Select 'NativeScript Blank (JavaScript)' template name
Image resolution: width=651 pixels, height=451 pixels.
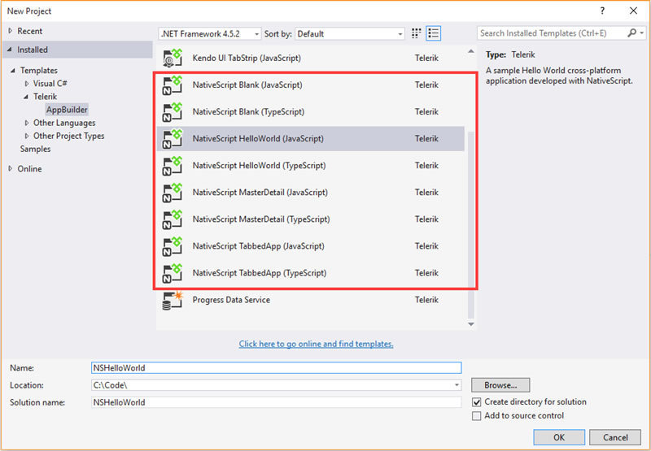pyautogui.click(x=247, y=85)
